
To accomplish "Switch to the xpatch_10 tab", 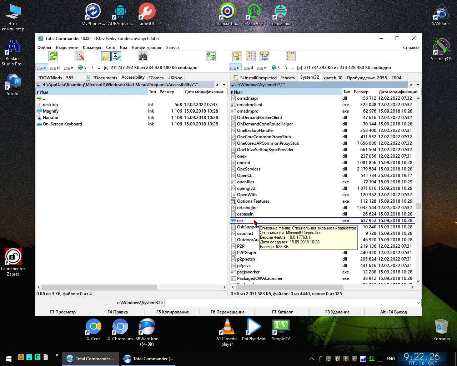I will [x=333, y=78].
